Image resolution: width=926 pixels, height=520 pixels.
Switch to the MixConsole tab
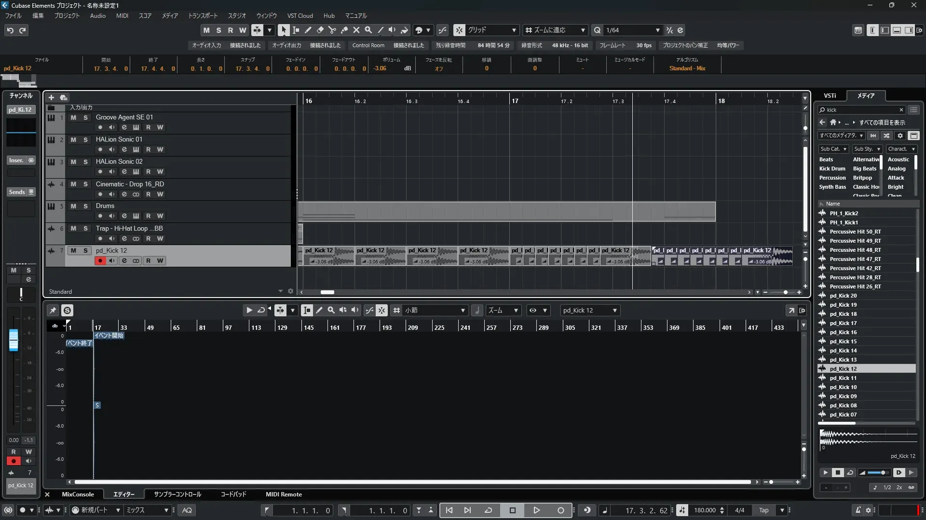[78, 494]
